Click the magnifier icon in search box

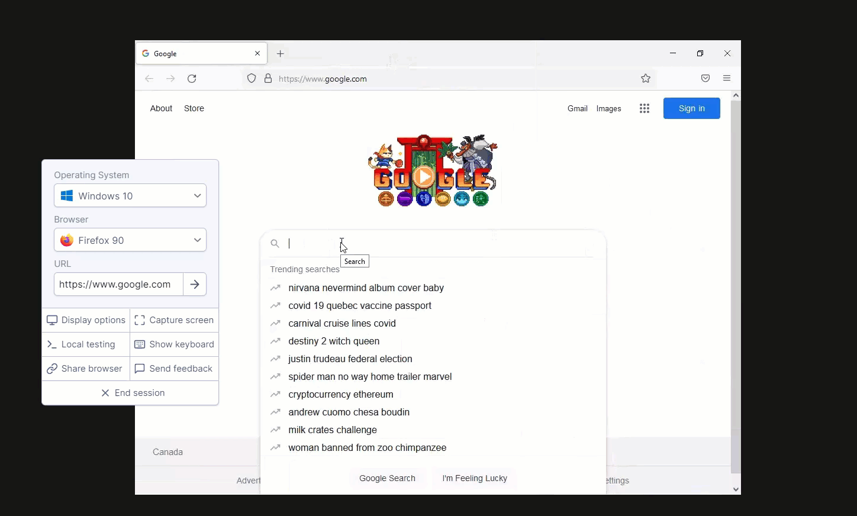tap(275, 243)
